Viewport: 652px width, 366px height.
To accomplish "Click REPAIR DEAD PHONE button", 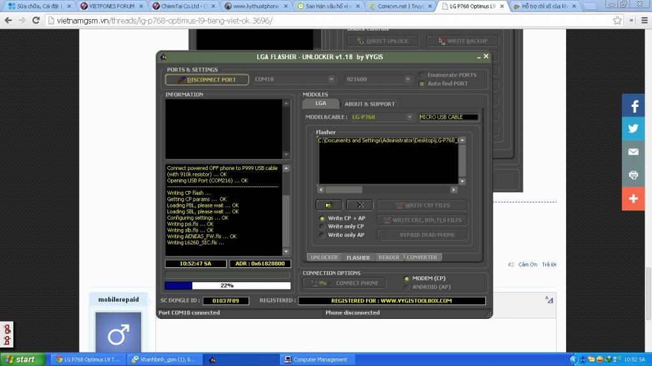I will (x=423, y=235).
